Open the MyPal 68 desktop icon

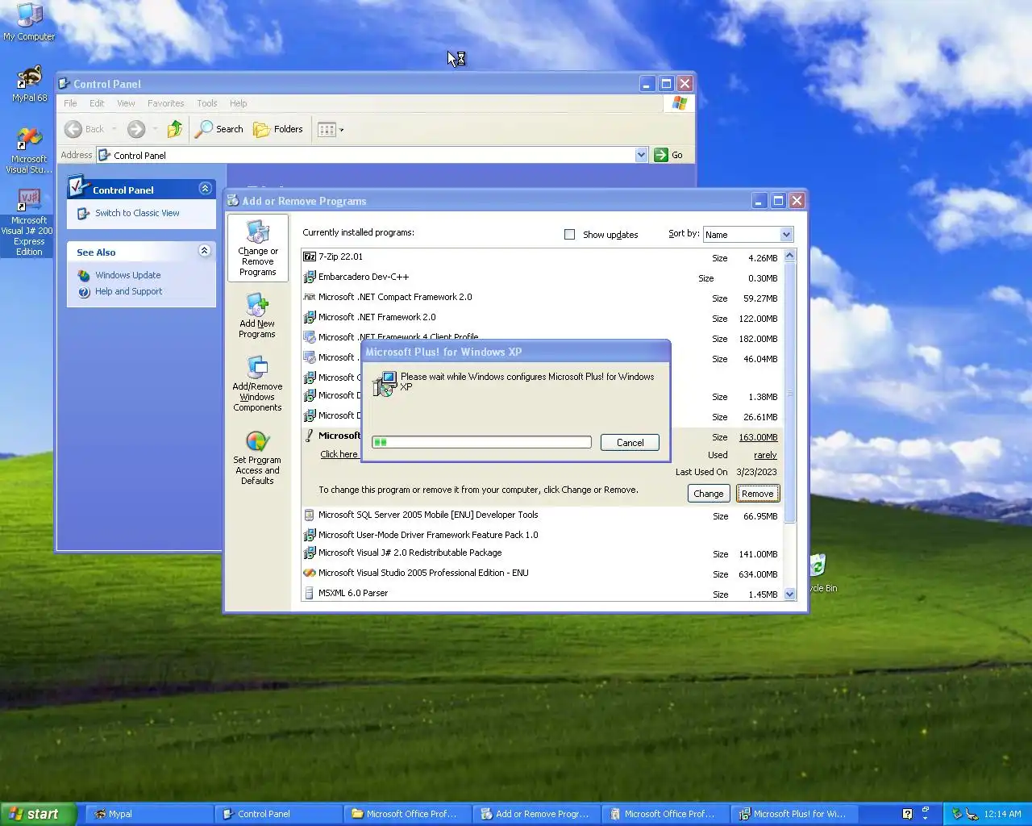(x=29, y=84)
